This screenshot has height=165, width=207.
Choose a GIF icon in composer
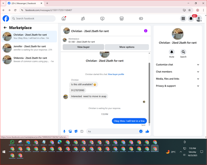82,131
